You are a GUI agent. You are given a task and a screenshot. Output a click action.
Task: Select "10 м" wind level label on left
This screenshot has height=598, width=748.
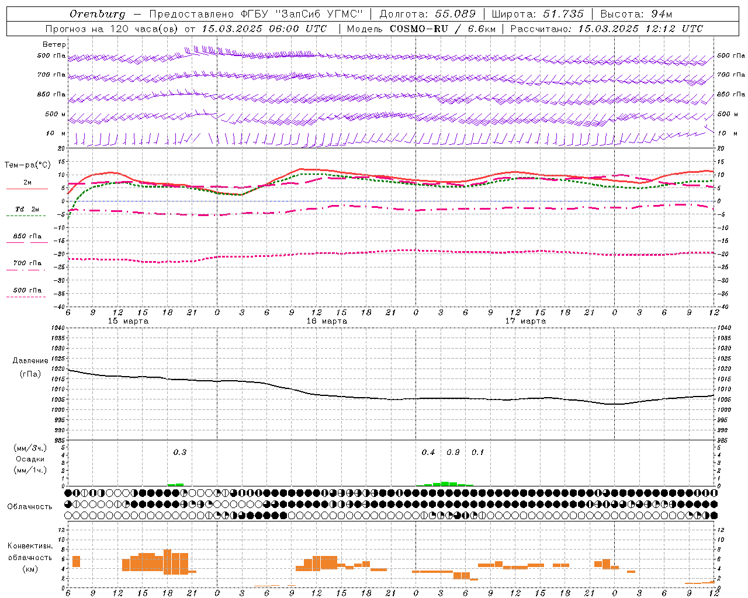pyautogui.click(x=56, y=133)
